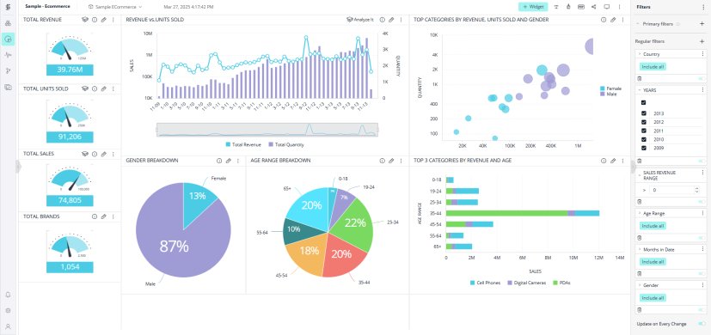Edit Top 3 Categories by Revenue and Age widget
Image resolution: width=711 pixels, height=335 pixels.
point(613,161)
